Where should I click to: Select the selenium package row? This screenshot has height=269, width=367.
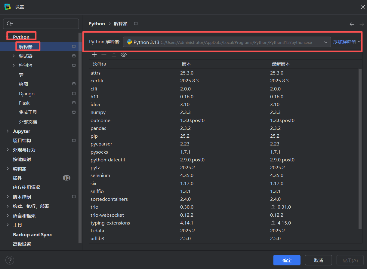(x=224, y=175)
